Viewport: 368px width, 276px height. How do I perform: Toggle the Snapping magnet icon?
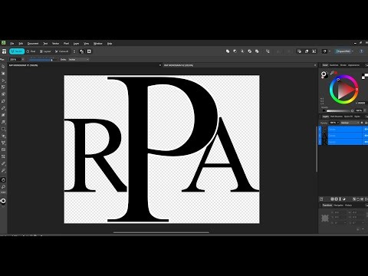click(324, 51)
